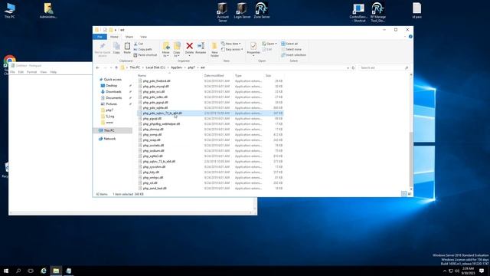Select php_xsl.dll file
Viewport: 490px width, 276px height.
click(150, 183)
